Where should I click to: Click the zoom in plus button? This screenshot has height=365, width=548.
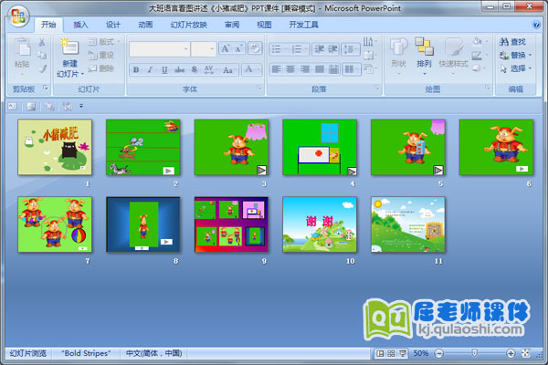(x=511, y=353)
